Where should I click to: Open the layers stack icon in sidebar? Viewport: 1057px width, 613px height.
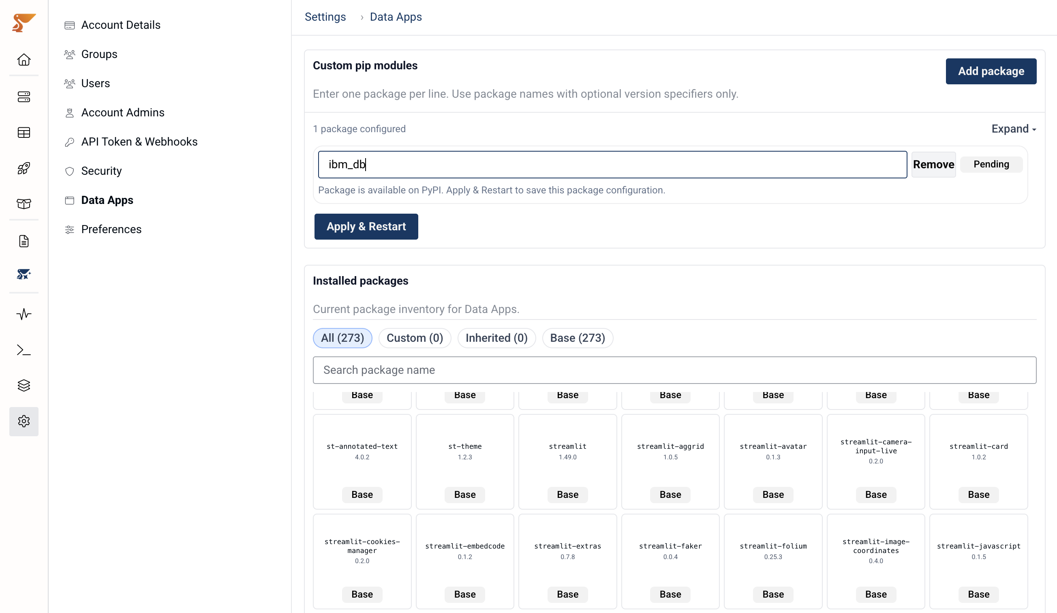(24, 386)
